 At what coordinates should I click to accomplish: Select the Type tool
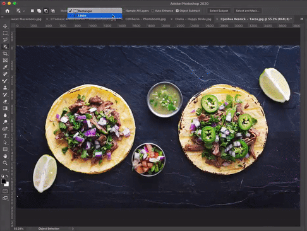click(5, 136)
